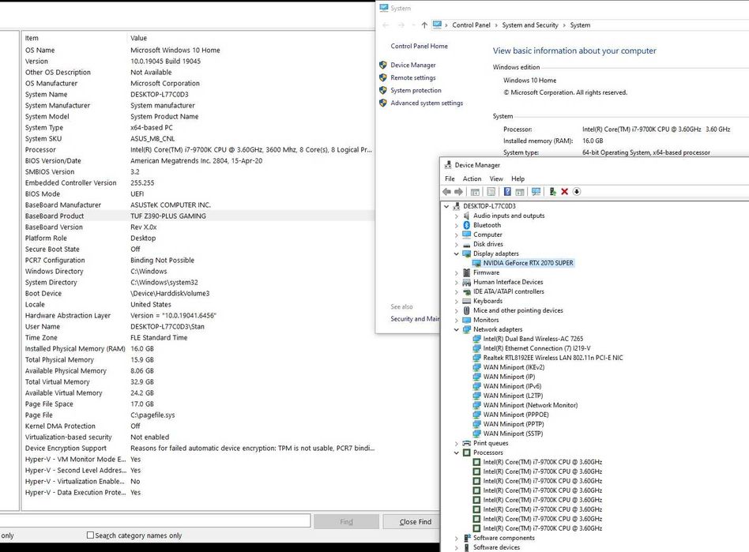Open the Advanced system settings link

pyautogui.click(x=427, y=103)
